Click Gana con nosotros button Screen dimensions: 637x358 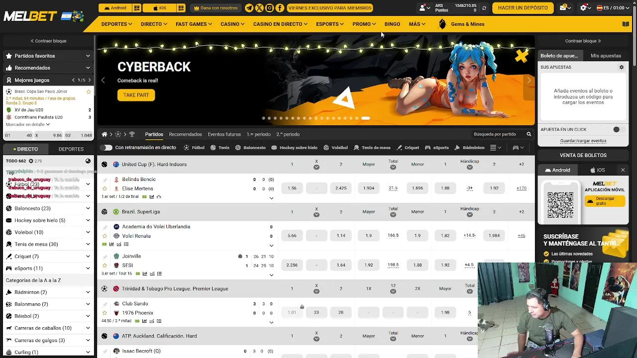(215, 8)
